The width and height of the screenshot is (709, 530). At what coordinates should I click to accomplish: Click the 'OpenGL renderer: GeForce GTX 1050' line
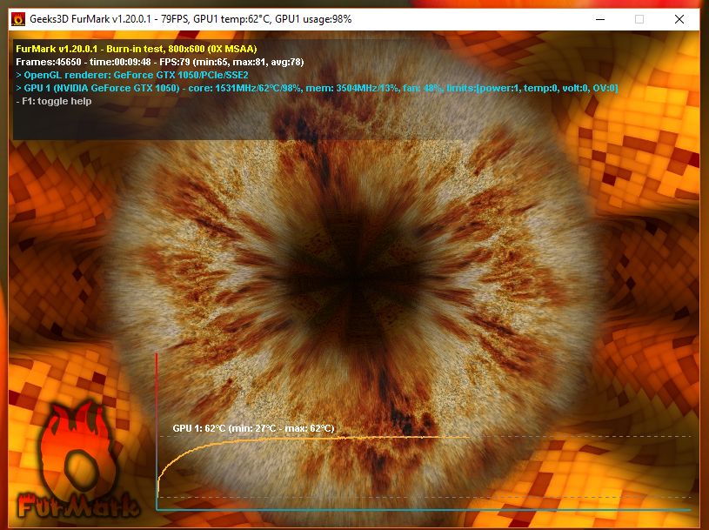coord(132,75)
